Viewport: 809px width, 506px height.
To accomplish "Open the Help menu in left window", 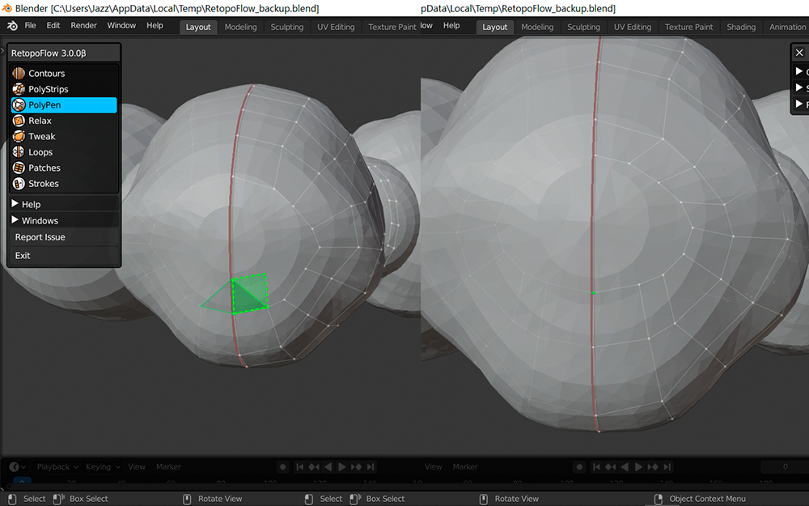I will [x=155, y=25].
